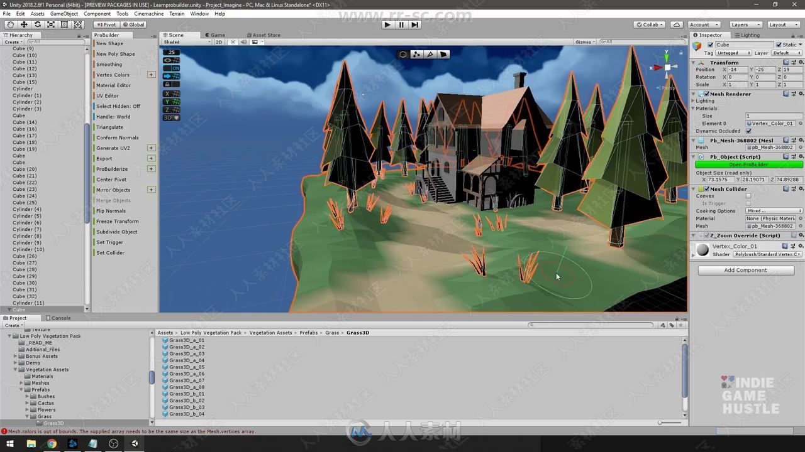Viewport: 805px width, 452px height.
Task: Click ProGrids push to grid arrow icon
Action: point(171,76)
